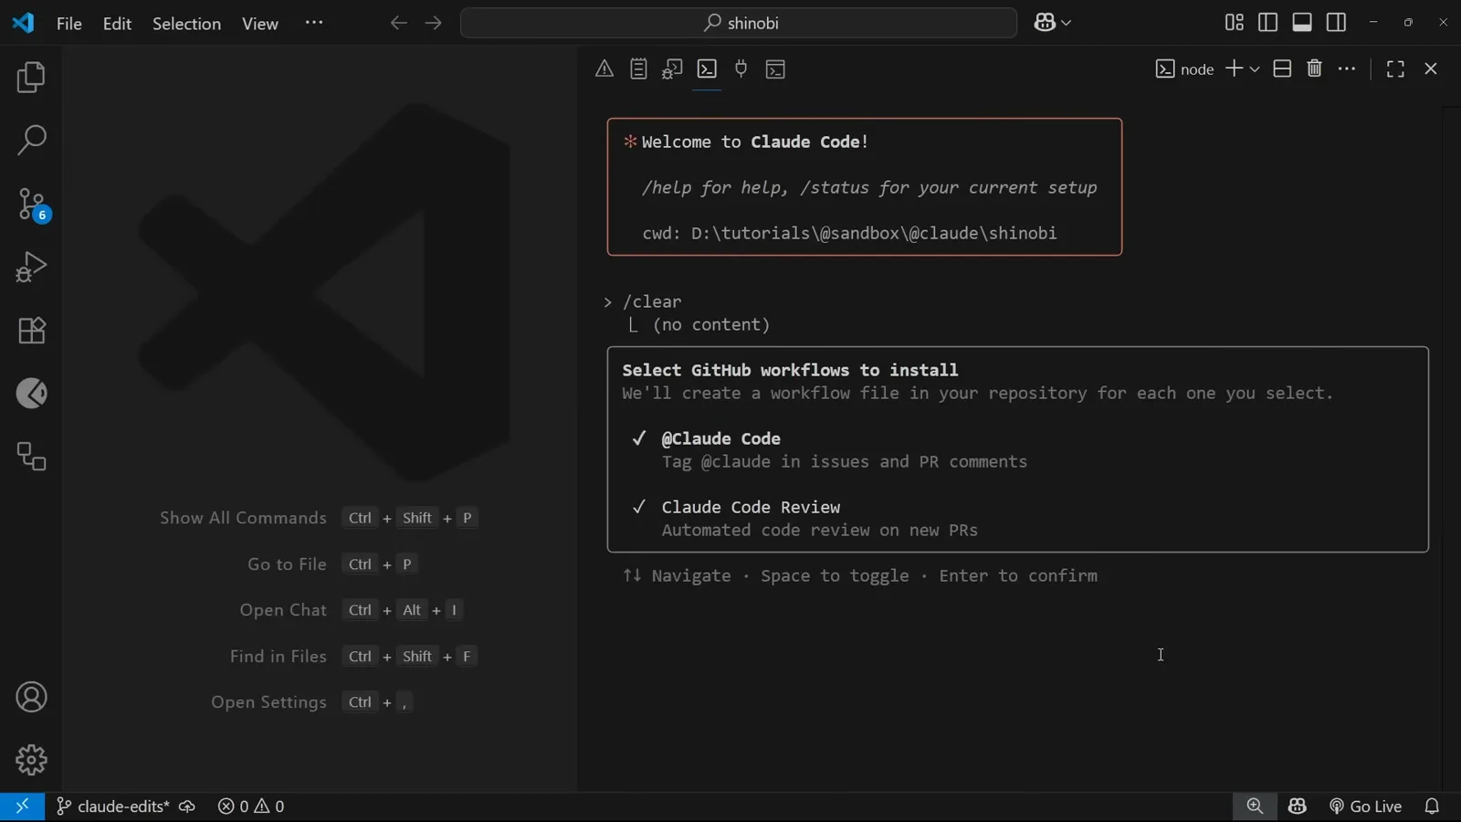
Task: Open the Edit menu
Action: (117, 24)
